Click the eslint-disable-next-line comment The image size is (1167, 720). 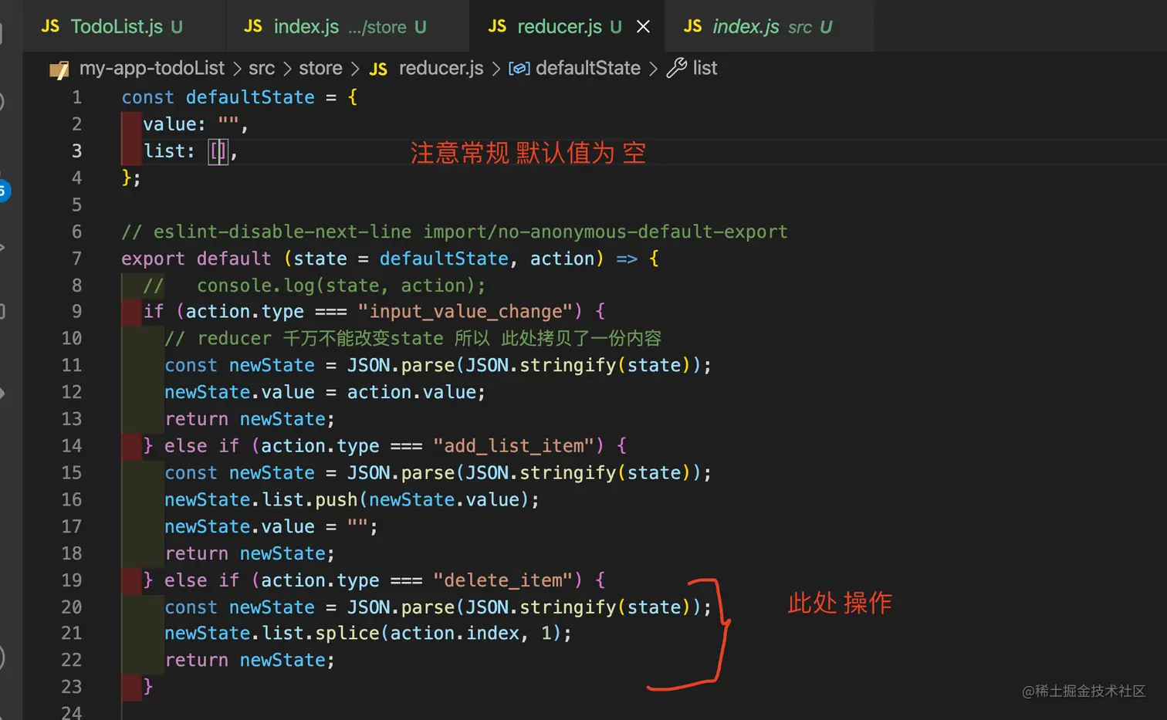coord(455,232)
